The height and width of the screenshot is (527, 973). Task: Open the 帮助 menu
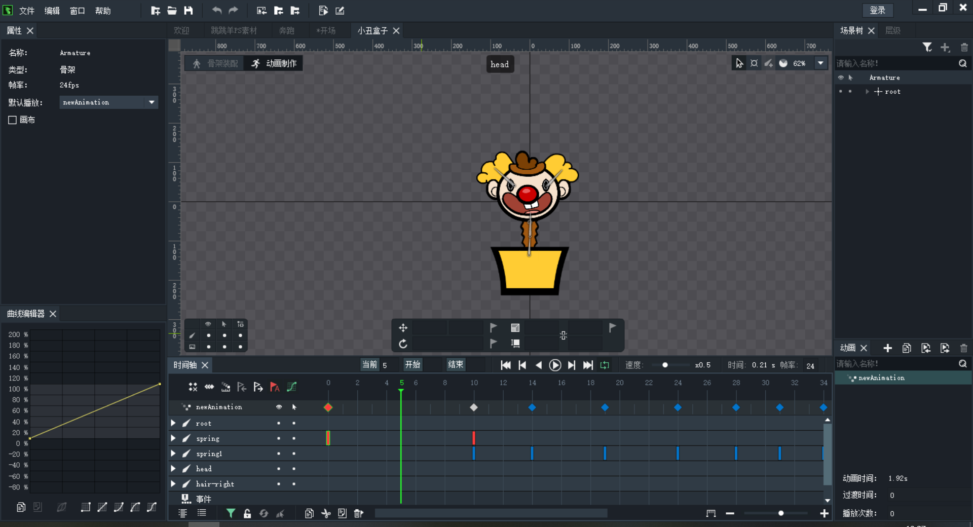point(103,11)
